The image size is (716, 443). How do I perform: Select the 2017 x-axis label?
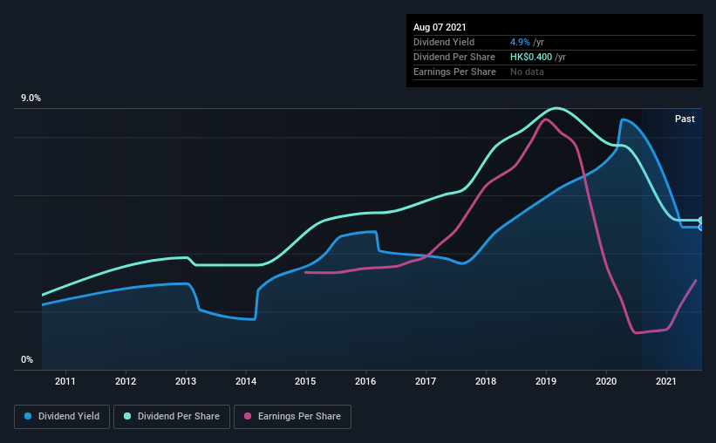point(426,381)
